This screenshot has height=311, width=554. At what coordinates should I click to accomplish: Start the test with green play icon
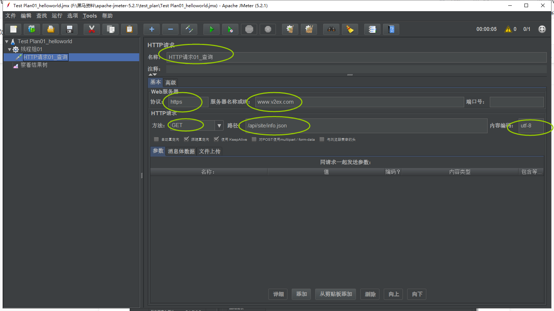(x=211, y=29)
